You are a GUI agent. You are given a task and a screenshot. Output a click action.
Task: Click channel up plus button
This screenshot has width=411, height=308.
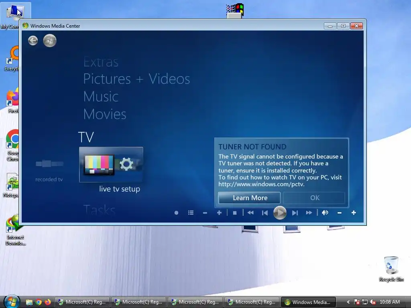(220, 213)
